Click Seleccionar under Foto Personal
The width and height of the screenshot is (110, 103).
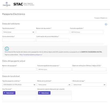pyautogui.click(x=9, y=93)
